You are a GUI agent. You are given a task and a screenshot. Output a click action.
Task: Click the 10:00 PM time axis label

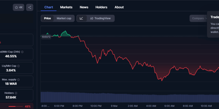(96, 106)
